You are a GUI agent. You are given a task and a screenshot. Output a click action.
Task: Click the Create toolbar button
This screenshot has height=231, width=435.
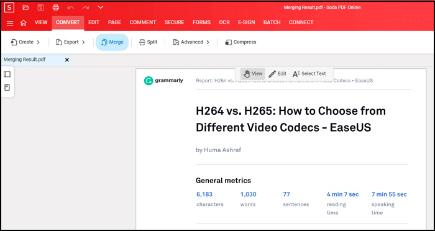tap(22, 42)
